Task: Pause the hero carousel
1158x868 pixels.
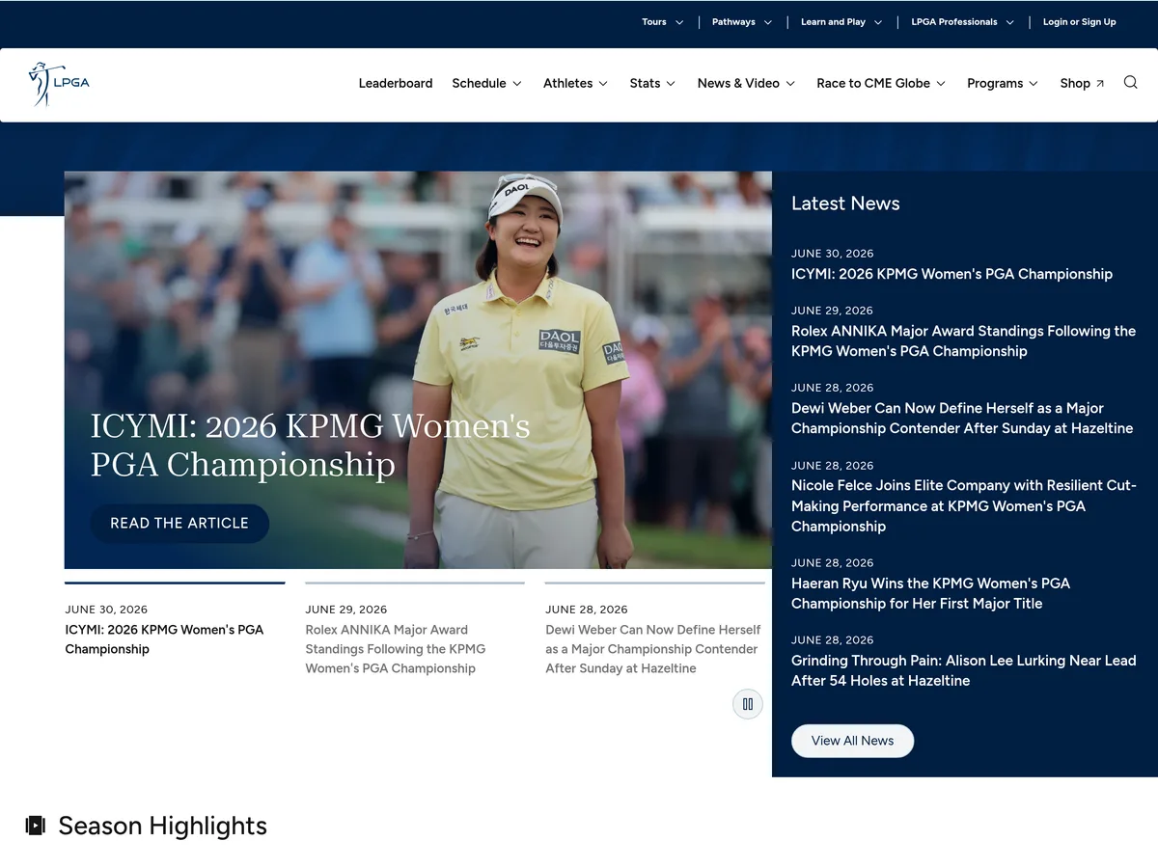Action: click(x=748, y=704)
